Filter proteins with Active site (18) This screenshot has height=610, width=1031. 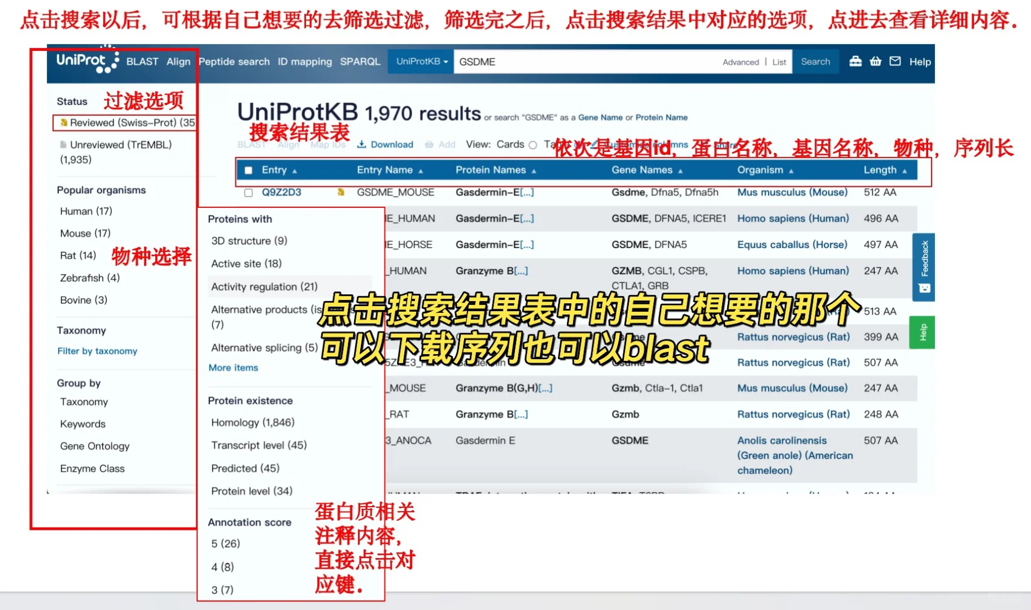pyautogui.click(x=246, y=264)
